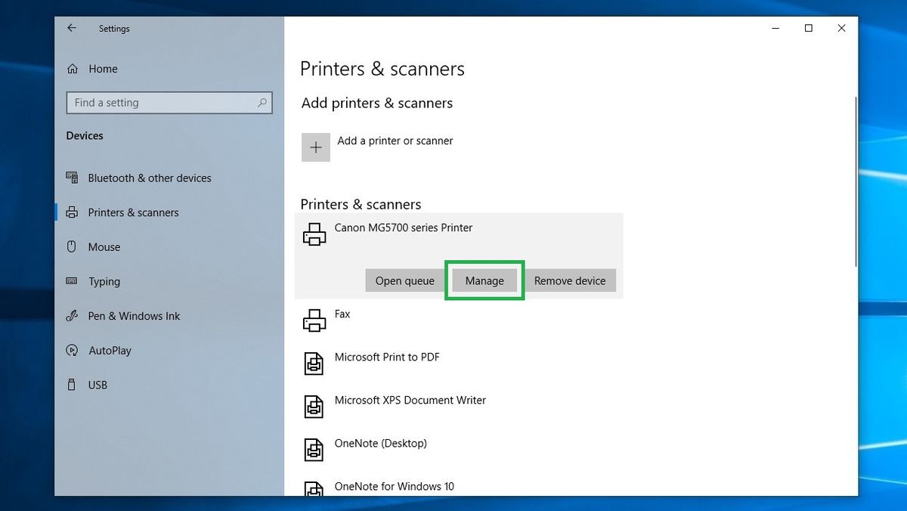
Task: Click the Manage button
Action: [484, 280]
